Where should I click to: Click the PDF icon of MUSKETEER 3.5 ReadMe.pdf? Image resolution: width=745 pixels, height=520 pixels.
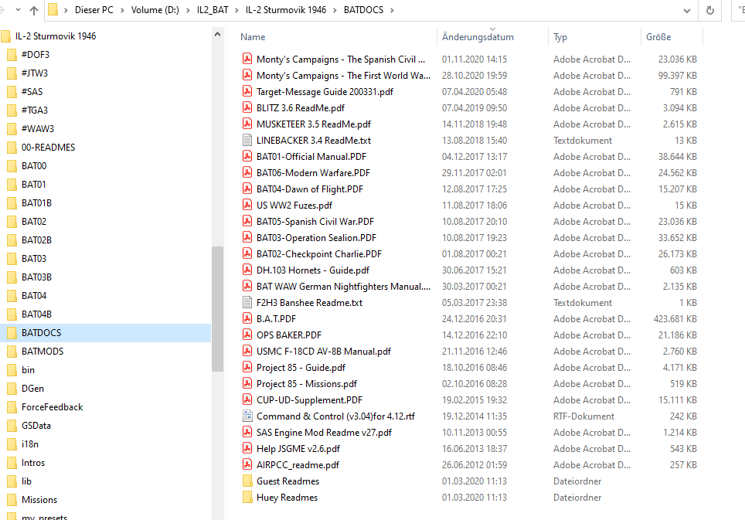click(247, 124)
